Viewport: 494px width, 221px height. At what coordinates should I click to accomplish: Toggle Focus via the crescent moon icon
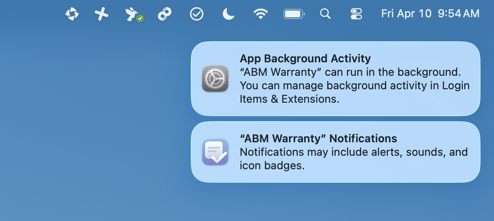pos(228,14)
